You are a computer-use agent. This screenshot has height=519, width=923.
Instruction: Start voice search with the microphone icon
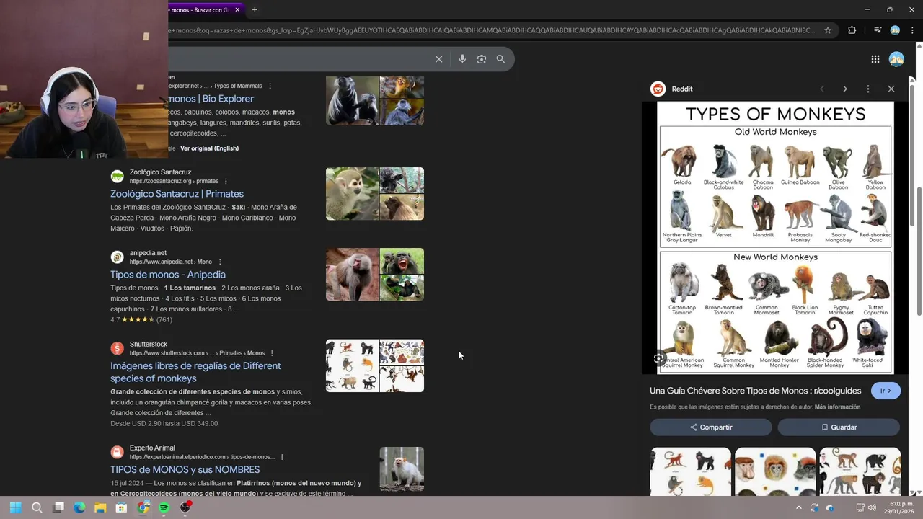462,59
